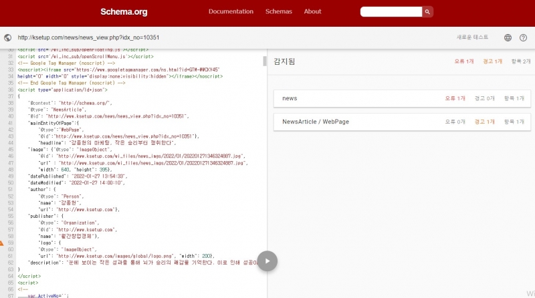Click 경고 1개 in the summary header
535x298 pixels.
(492, 61)
